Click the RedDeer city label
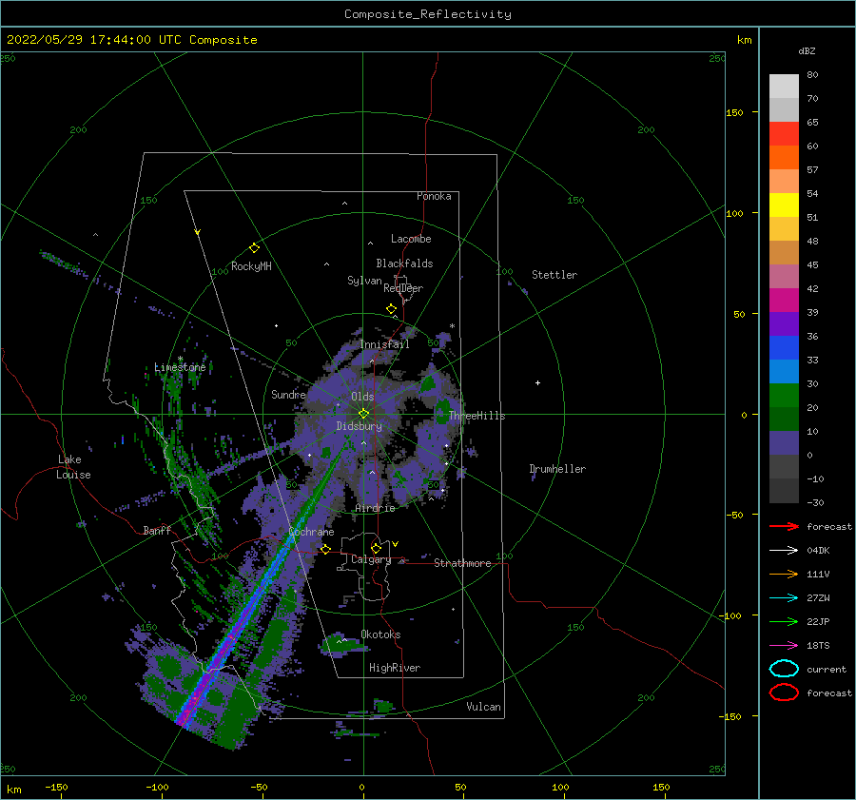The height and width of the screenshot is (800, 856). coord(403,288)
